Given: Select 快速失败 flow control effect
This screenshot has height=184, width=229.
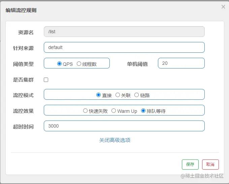Looking at the screenshot, I should [85, 110].
